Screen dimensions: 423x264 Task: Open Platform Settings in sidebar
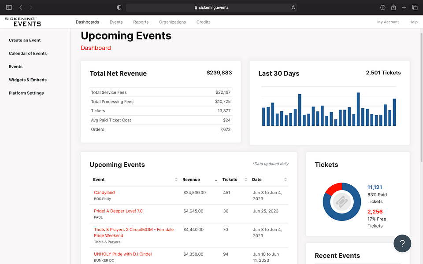[x=26, y=93]
